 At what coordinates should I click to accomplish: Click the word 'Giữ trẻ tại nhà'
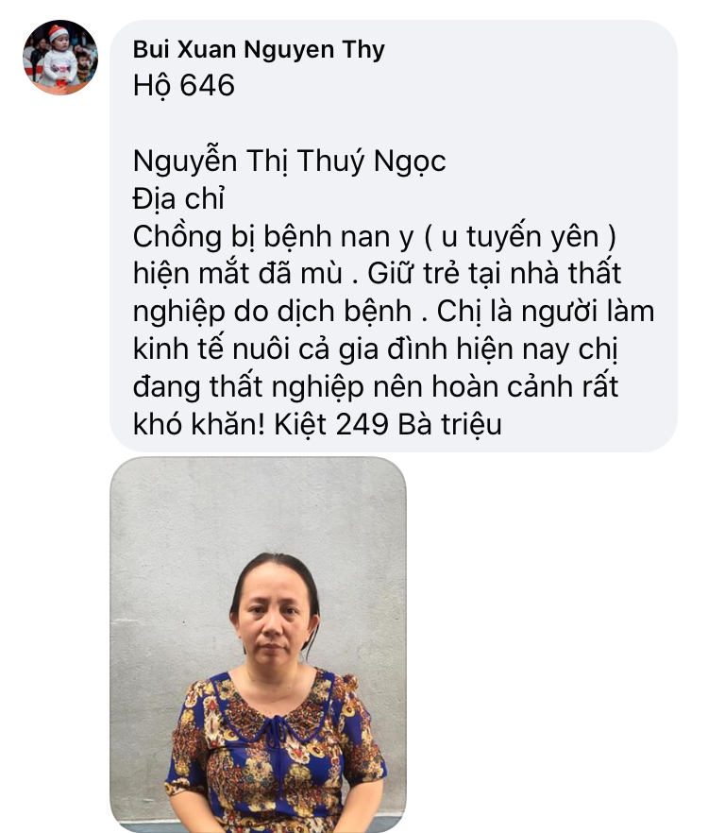click(x=455, y=274)
